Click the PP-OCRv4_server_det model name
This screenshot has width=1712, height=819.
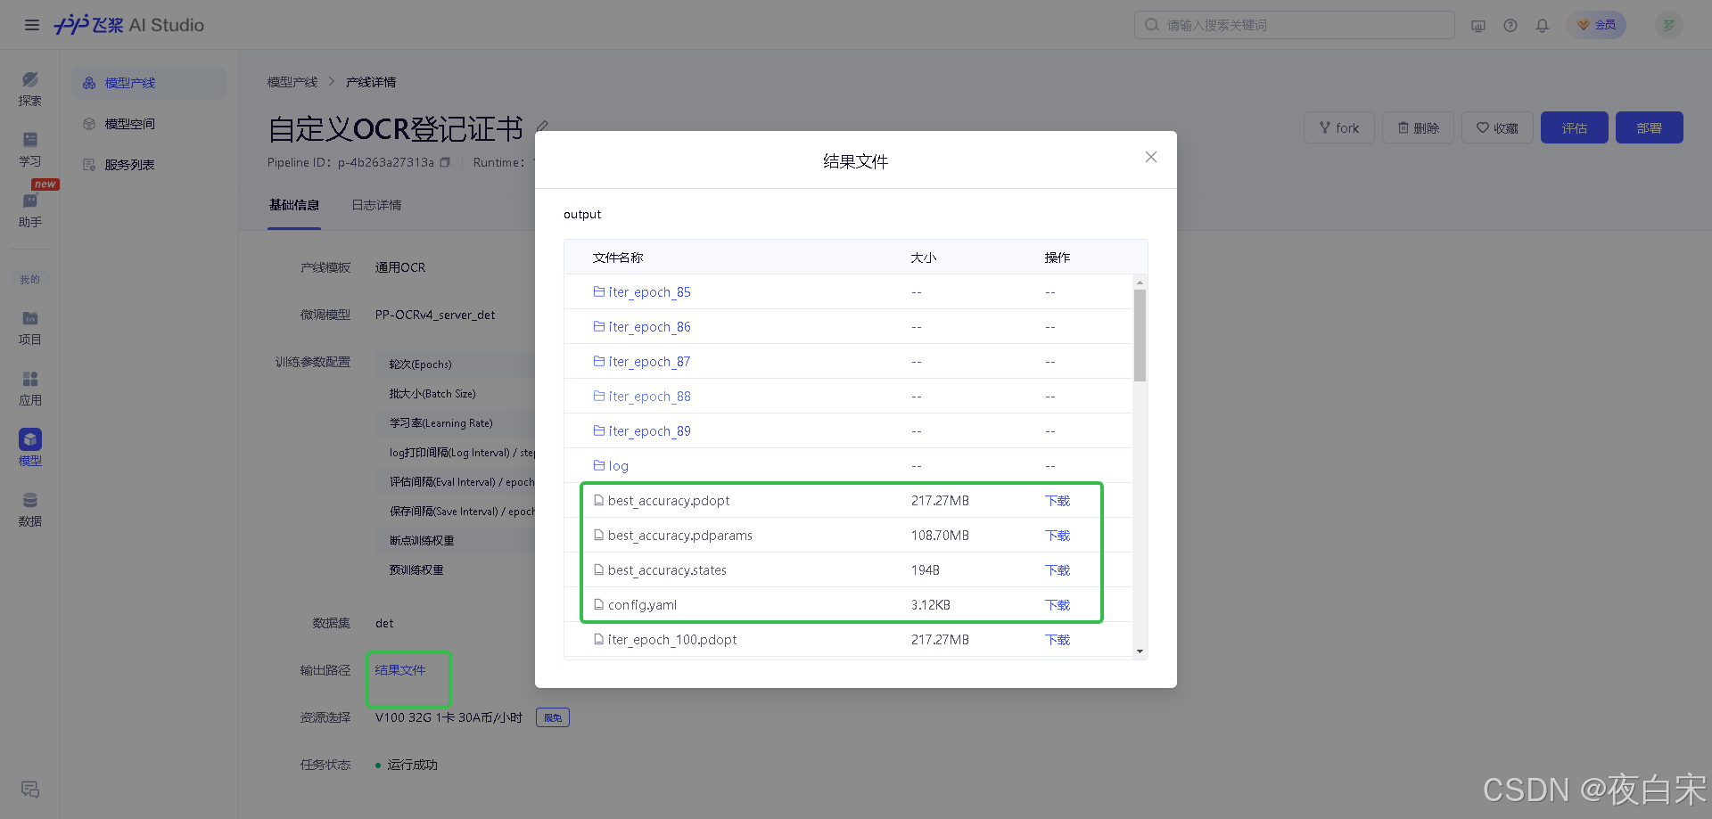point(435,315)
